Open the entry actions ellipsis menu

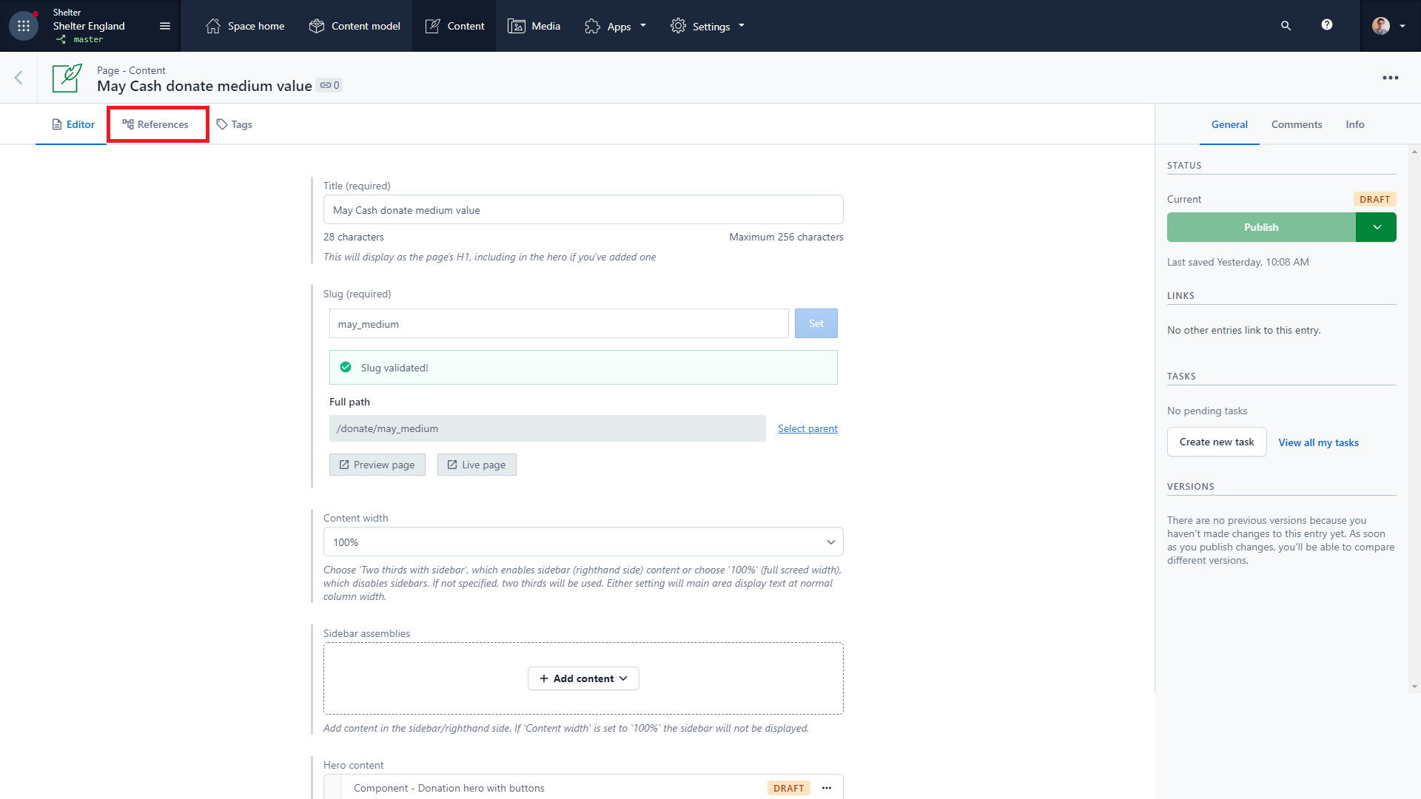[1391, 77]
